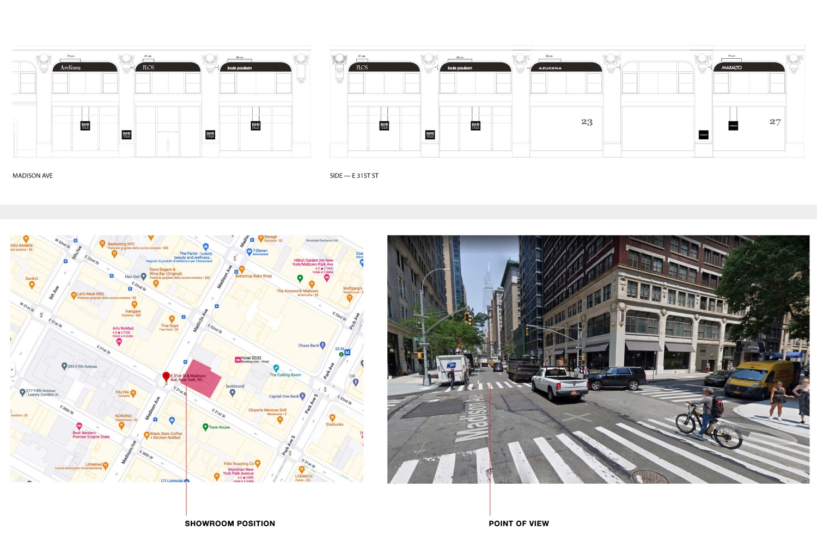The height and width of the screenshot is (554, 817).
Task: Click the POINT OF VIEW caption
Action: coord(519,524)
